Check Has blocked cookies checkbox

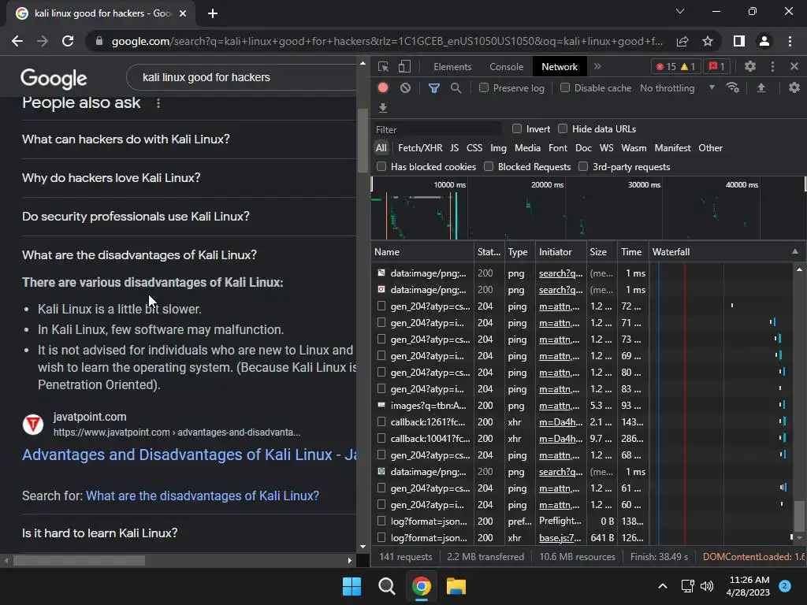click(x=381, y=166)
